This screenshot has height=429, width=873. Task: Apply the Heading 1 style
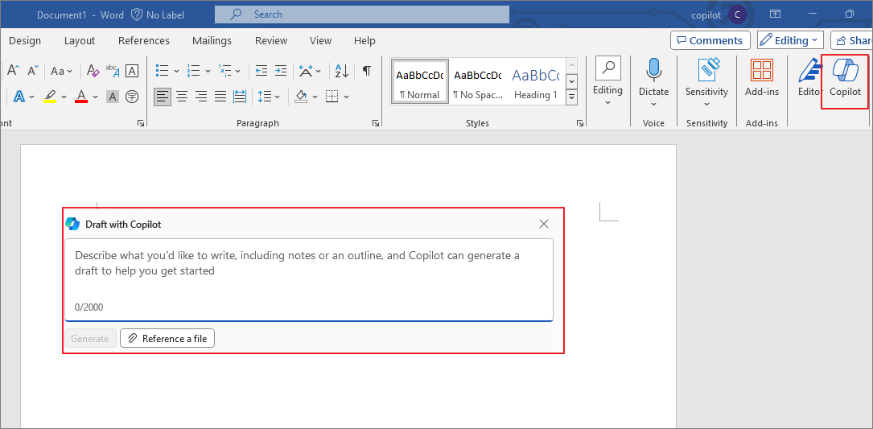tap(536, 81)
